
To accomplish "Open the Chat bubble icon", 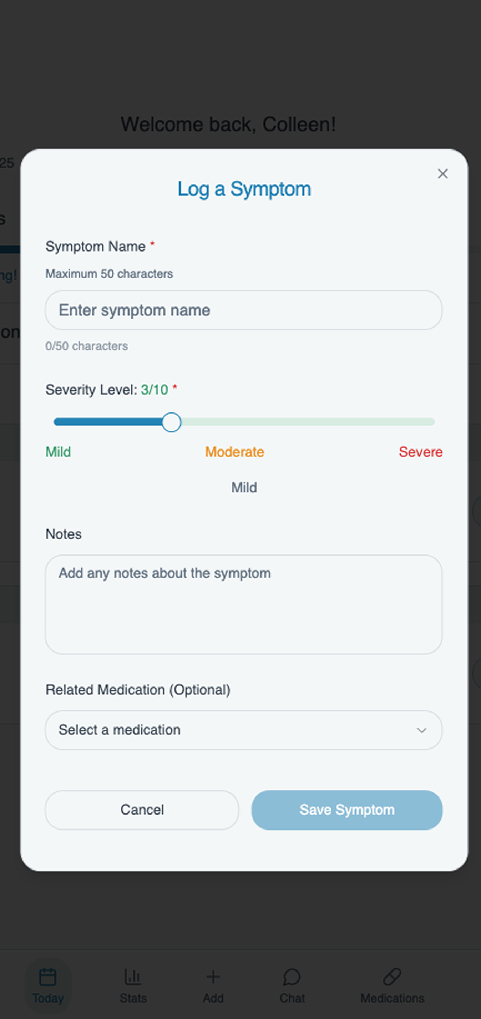I will 292,977.
